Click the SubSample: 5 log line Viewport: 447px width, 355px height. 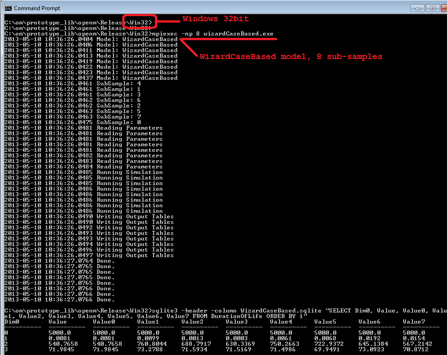click(x=73, y=111)
